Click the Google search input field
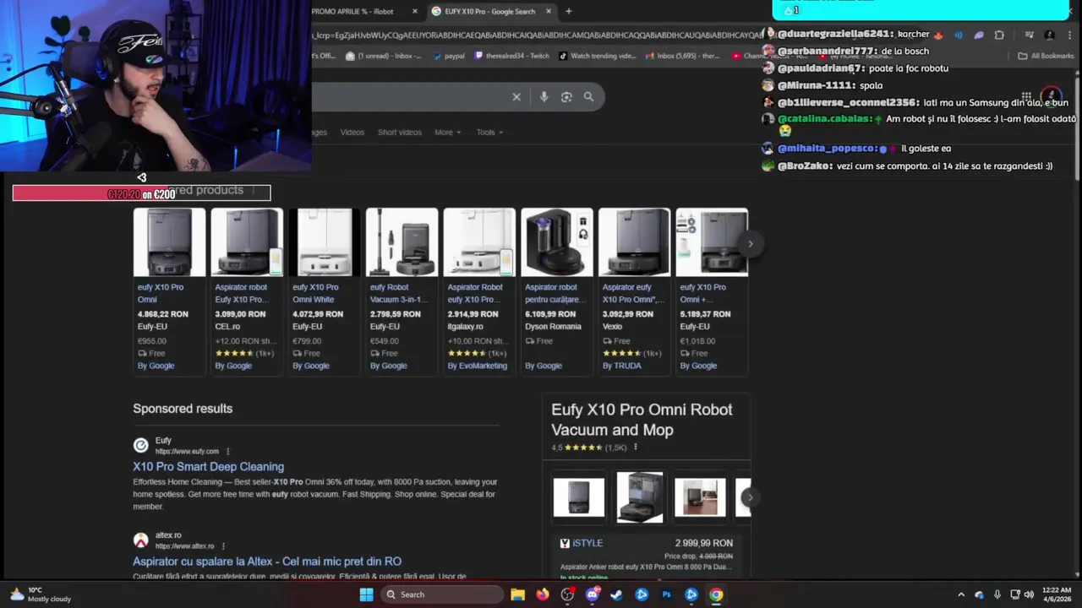Screen dimensions: 1082x608 pyautogui.click(x=409, y=97)
